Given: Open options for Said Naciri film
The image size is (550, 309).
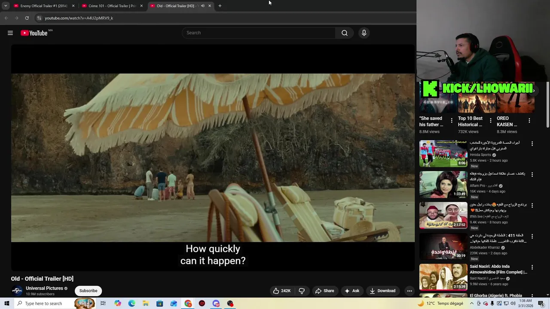Looking at the screenshot, I should [x=532, y=267].
